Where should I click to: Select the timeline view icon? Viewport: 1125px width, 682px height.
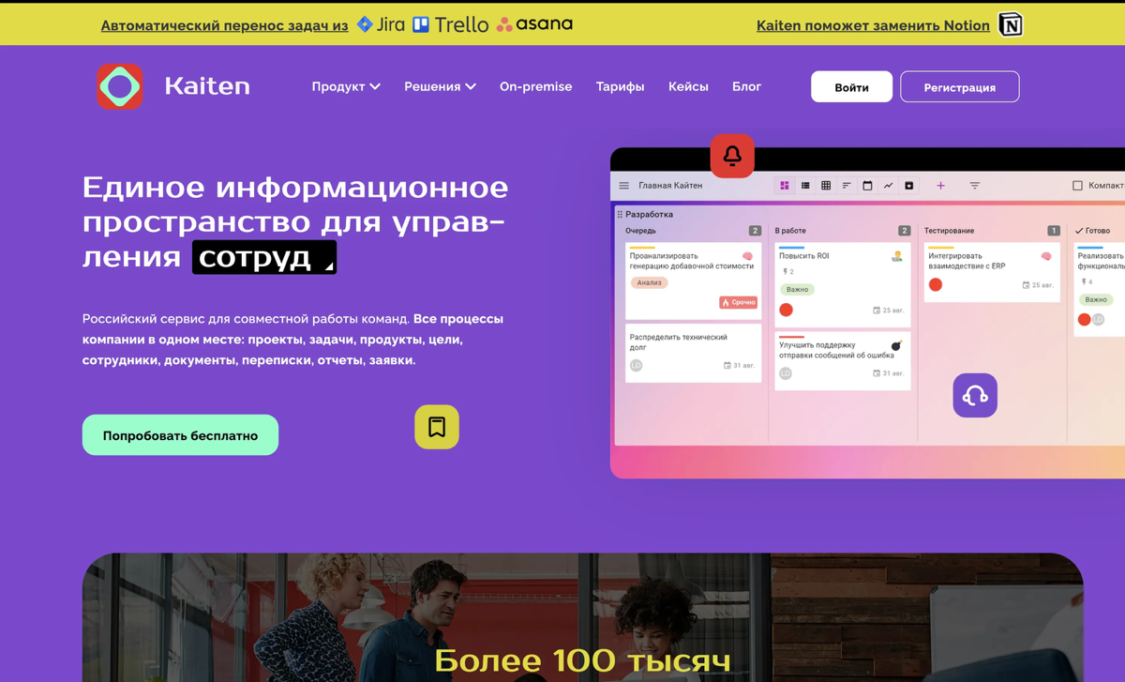pos(847,186)
